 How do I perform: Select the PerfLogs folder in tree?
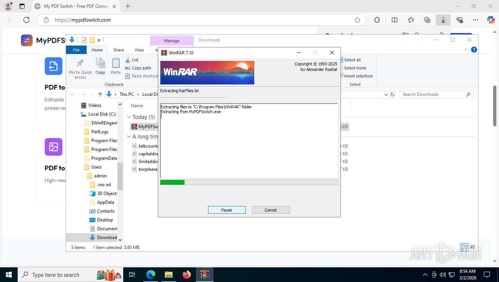pyautogui.click(x=99, y=132)
